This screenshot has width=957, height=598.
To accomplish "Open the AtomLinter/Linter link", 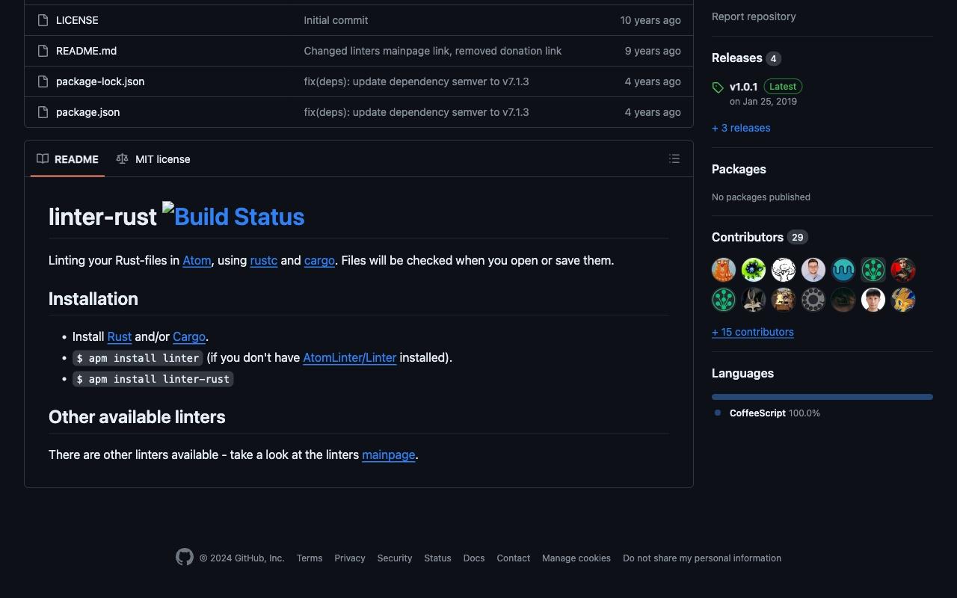I will [350, 358].
